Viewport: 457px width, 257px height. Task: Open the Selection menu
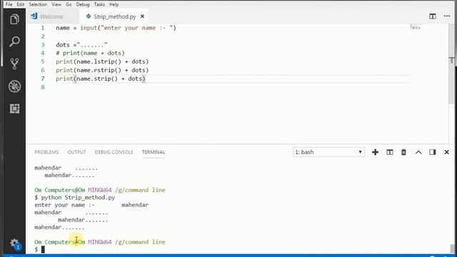click(38, 4)
